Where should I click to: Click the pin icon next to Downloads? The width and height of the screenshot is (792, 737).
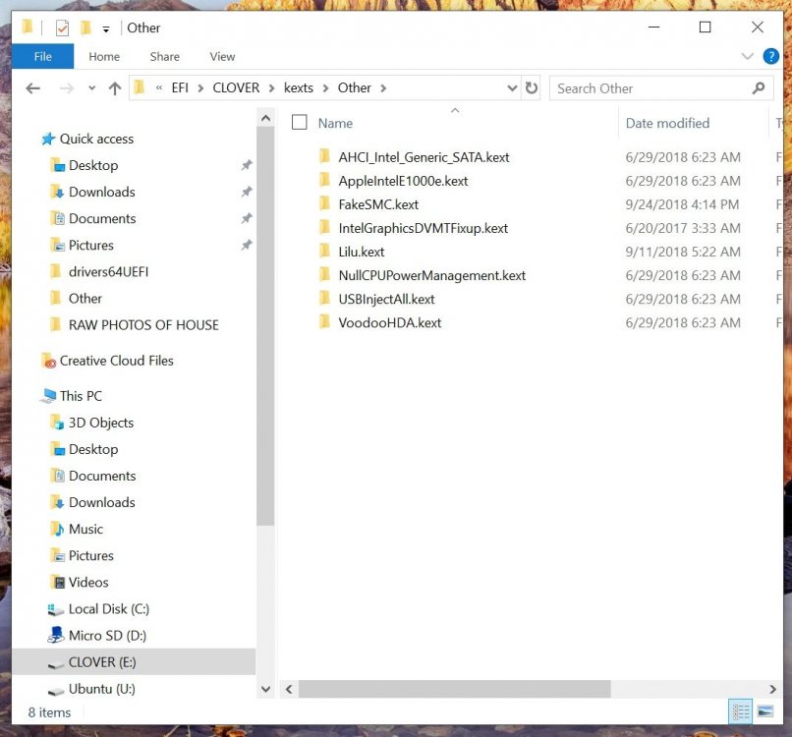246,192
